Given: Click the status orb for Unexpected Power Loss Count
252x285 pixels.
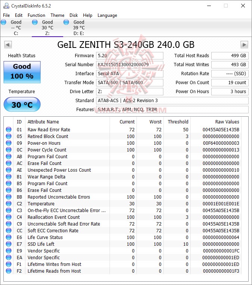Looking at the screenshot, I should 9,170.
